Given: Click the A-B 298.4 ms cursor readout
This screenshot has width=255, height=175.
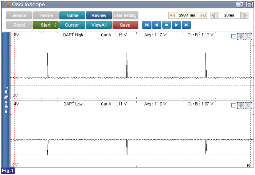Looking at the screenshot, I should [x=187, y=15].
